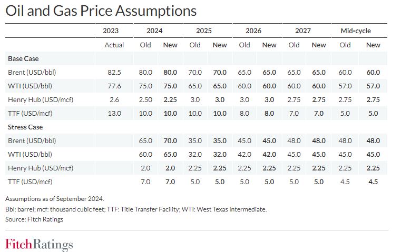Select the Base Case section label

(23, 58)
